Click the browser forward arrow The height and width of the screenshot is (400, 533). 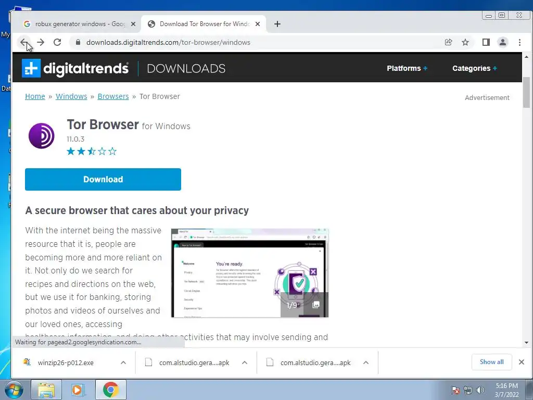coord(41,42)
